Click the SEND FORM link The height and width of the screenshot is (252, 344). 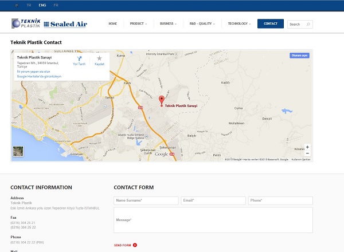tap(123, 245)
